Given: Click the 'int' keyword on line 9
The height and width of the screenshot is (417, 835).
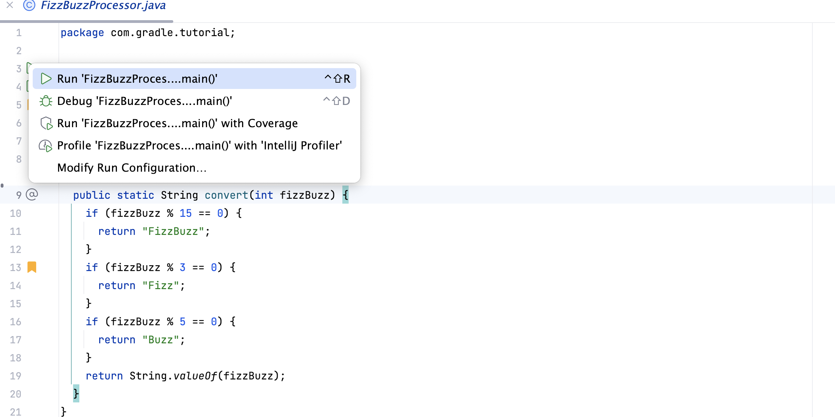Looking at the screenshot, I should coord(264,195).
